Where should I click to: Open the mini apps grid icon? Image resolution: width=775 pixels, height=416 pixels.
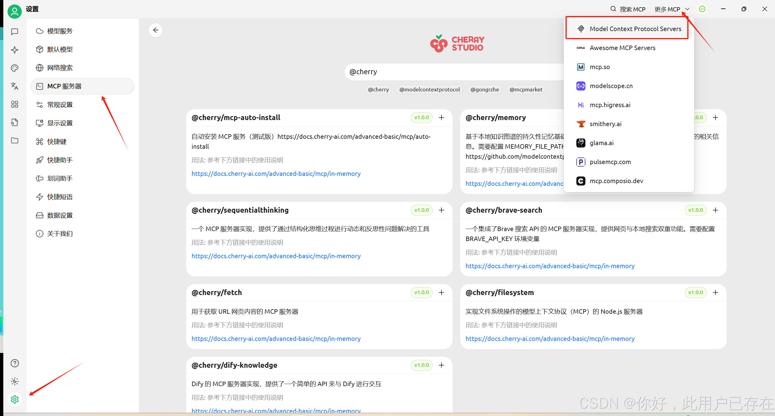14,104
